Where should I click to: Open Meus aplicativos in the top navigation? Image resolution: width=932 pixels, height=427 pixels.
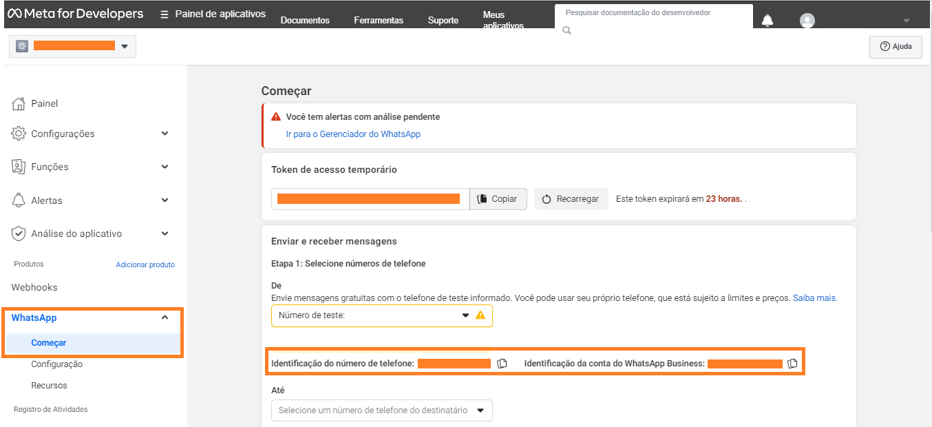(504, 21)
